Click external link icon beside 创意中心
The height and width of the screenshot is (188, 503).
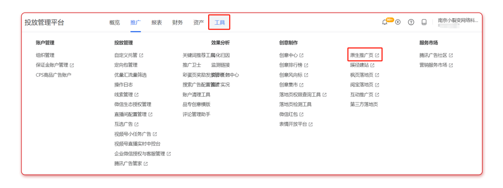301,55
